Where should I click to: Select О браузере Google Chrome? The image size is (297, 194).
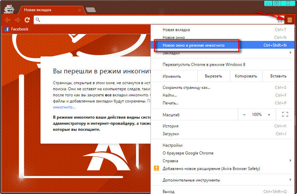[x=222, y=153]
